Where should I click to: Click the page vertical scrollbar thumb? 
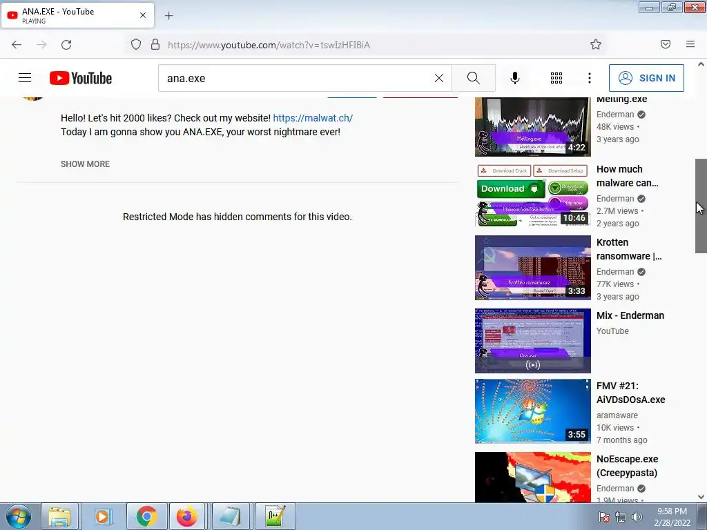tap(701, 206)
